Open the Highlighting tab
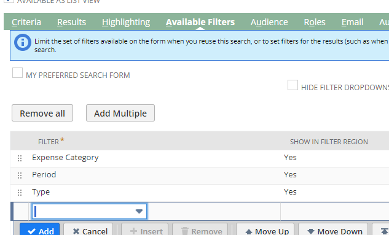The image size is (389, 235). click(x=126, y=22)
